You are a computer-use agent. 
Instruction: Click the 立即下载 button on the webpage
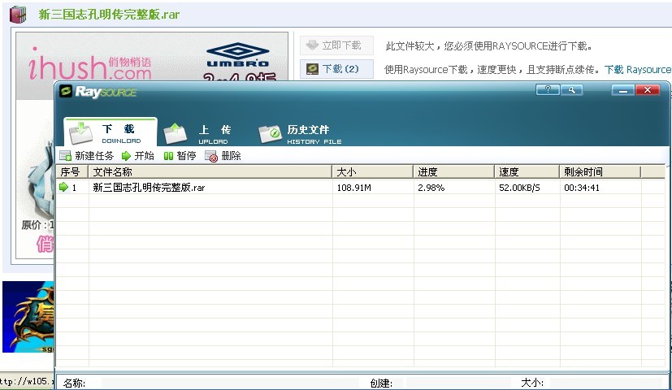tap(336, 45)
